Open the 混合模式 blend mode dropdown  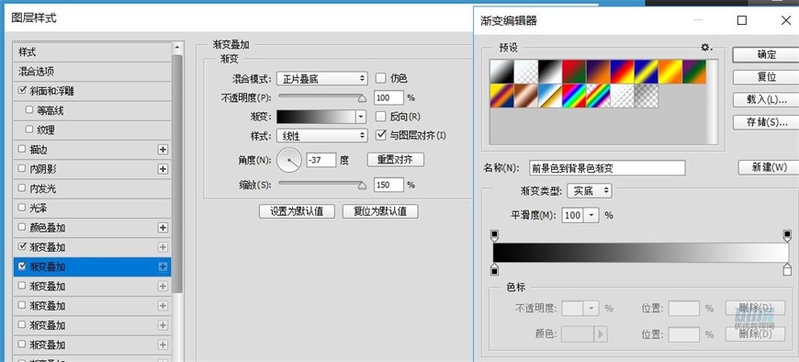coord(322,78)
